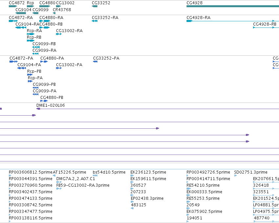Viewport: 279px width, 223px height.
Task: Click the CG4928-RB transcript label
Action: (x=265, y=24)
